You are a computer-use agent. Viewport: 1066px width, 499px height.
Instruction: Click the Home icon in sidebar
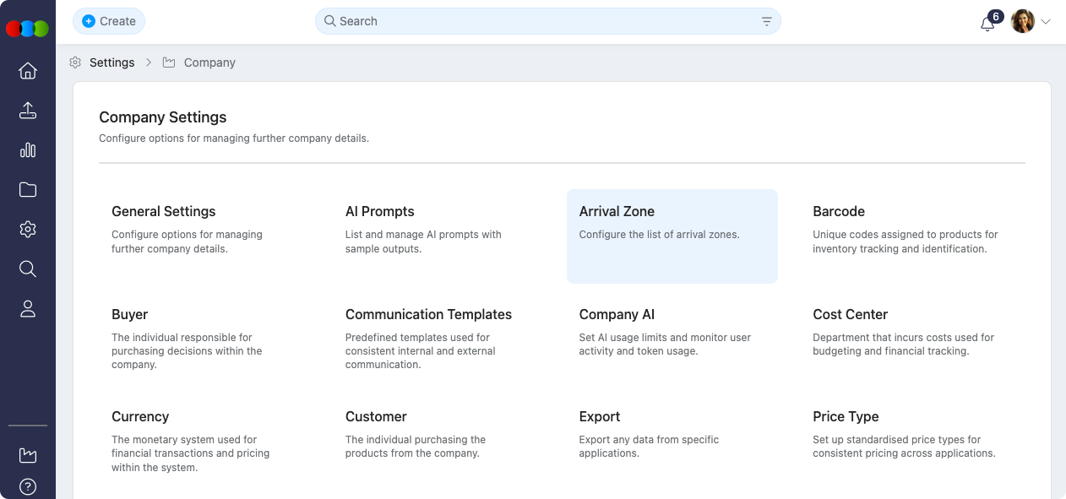point(28,71)
